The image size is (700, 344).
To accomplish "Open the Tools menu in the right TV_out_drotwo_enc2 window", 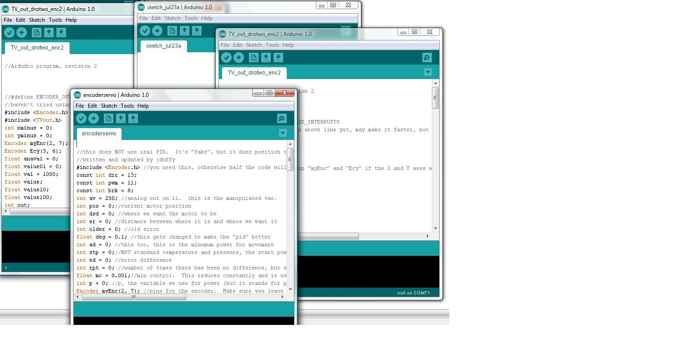I will click(272, 45).
